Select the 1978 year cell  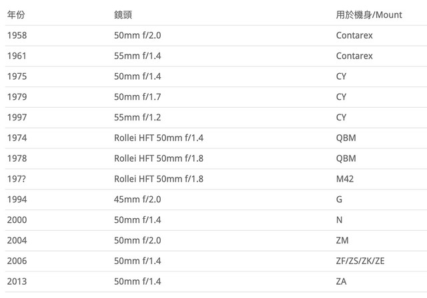click(x=17, y=158)
